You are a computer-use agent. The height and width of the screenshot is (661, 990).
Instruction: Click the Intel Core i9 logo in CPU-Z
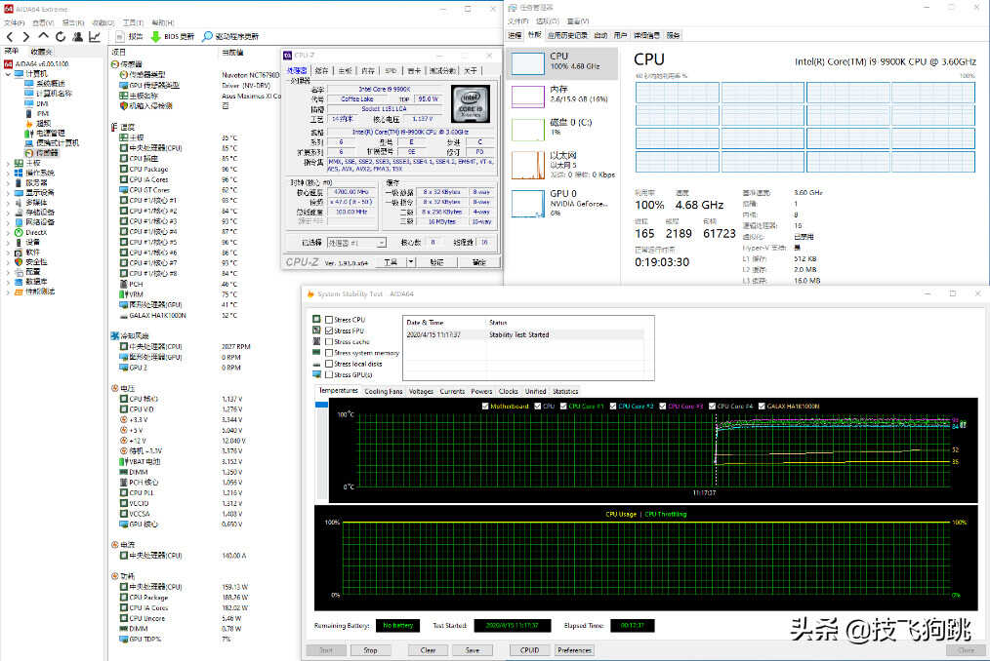tap(471, 104)
